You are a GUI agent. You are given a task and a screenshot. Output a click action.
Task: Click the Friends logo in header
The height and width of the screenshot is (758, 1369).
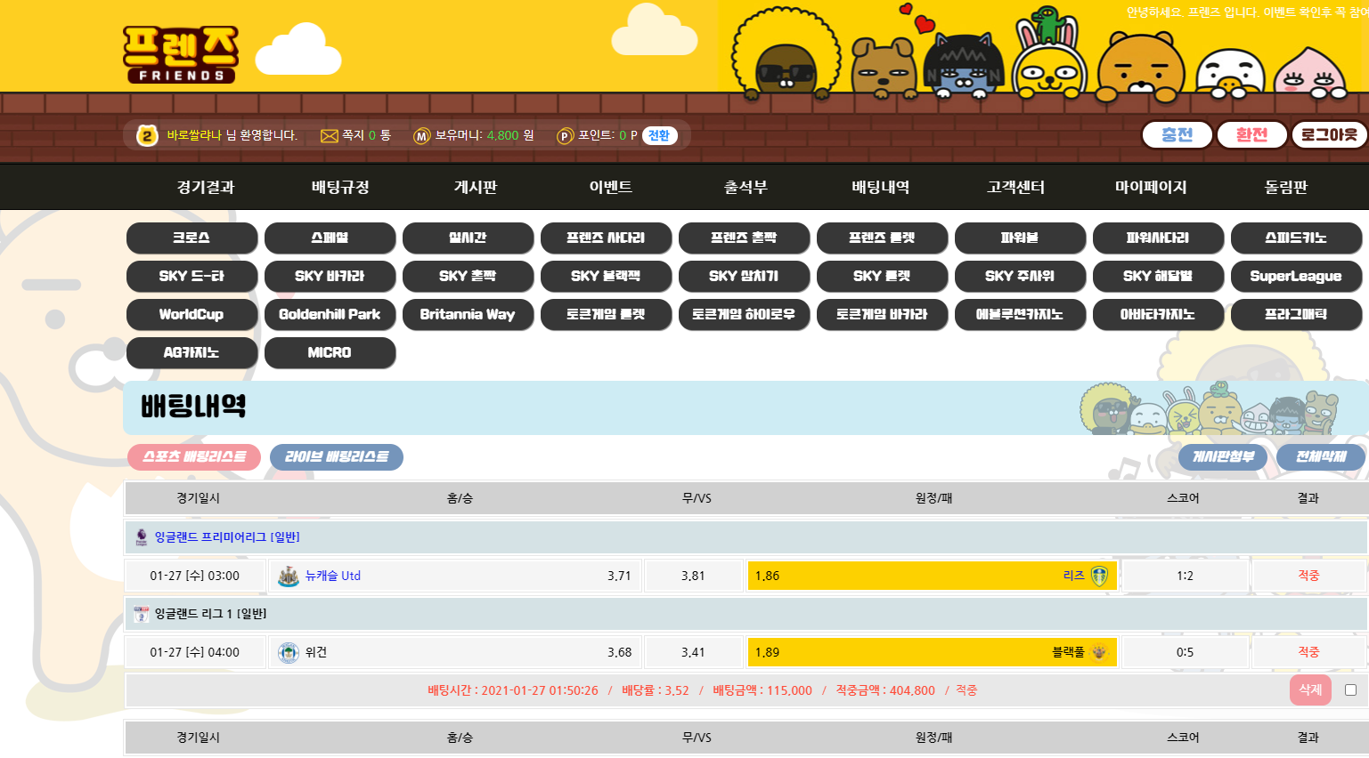click(x=181, y=55)
